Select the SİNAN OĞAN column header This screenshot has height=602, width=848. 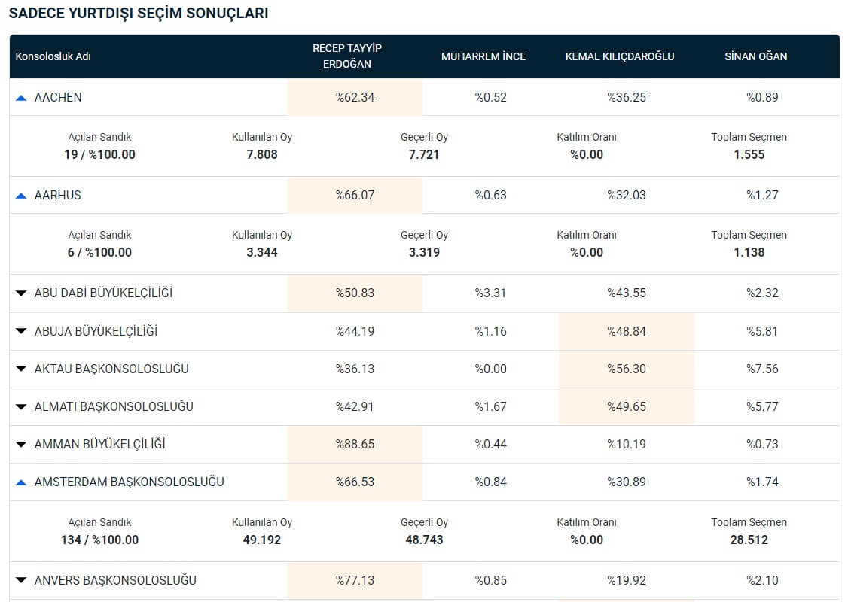click(756, 56)
